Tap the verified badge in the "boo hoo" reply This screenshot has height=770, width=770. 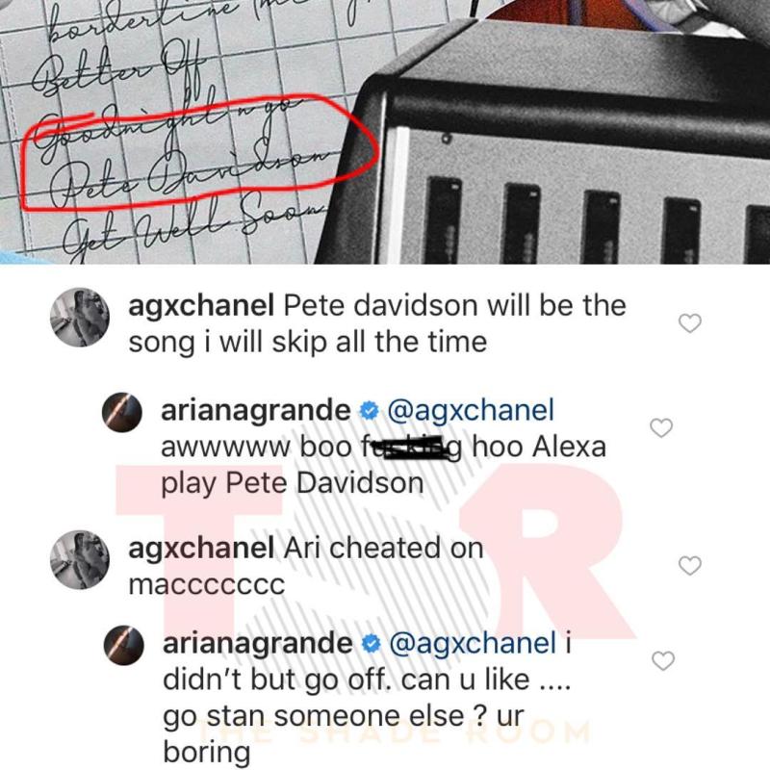point(369,411)
